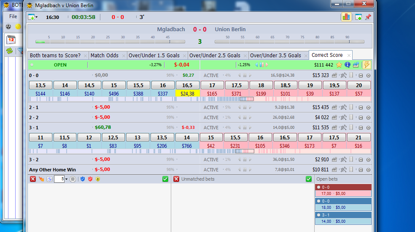
Task: Click the blue left arrow in the green market bar
Action: pyautogui.click(x=256, y=65)
